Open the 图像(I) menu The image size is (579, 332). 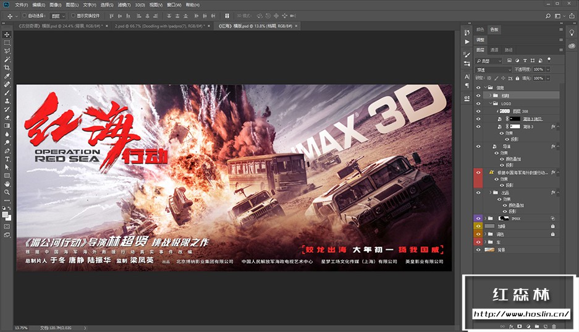click(x=55, y=5)
